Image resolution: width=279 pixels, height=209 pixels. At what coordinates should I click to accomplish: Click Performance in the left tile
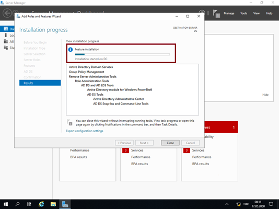coord(80,150)
